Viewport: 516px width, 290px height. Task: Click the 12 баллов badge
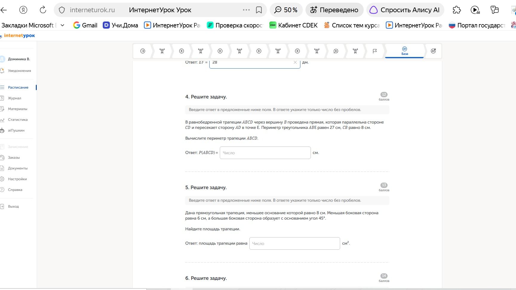[384, 96]
